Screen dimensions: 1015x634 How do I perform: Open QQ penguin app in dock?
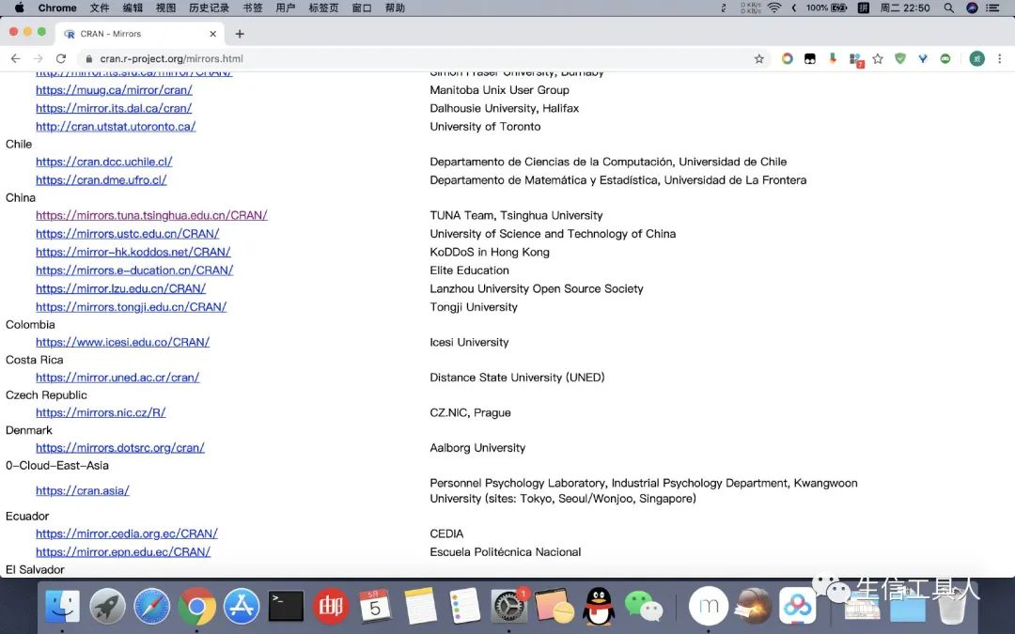pyautogui.click(x=599, y=607)
